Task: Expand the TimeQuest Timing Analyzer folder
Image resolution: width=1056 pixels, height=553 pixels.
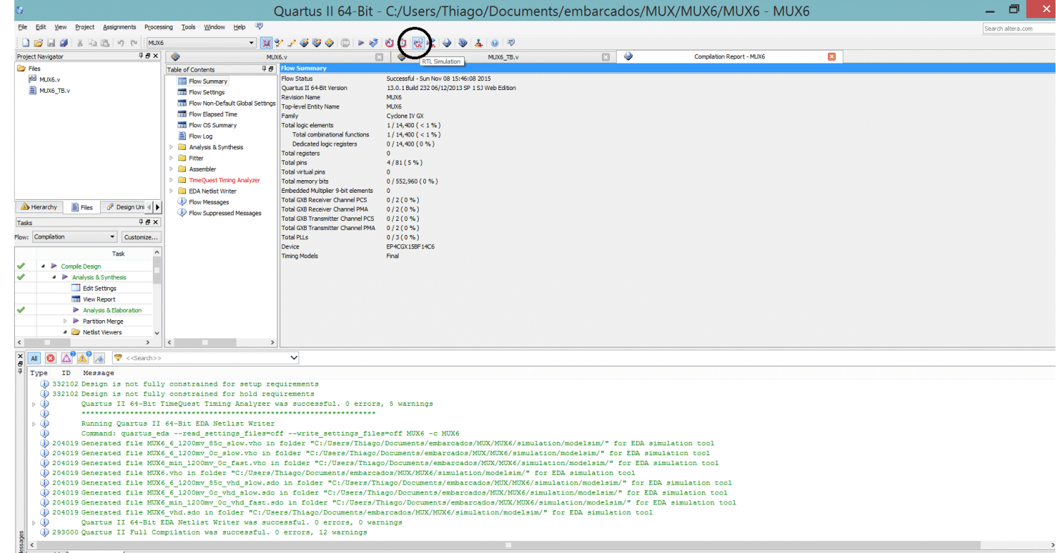Action: click(x=171, y=180)
